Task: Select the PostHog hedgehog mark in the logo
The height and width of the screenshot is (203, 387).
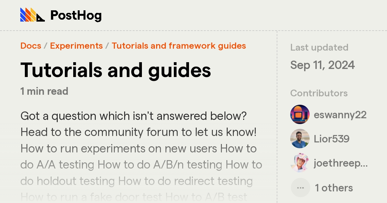Action: click(x=40, y=18)
